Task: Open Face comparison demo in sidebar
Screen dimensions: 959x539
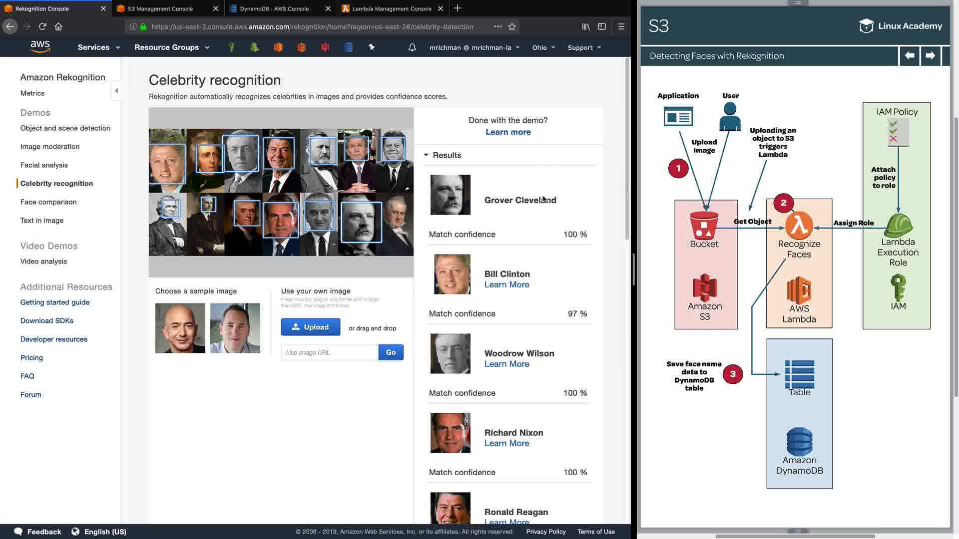Action: 48,202
